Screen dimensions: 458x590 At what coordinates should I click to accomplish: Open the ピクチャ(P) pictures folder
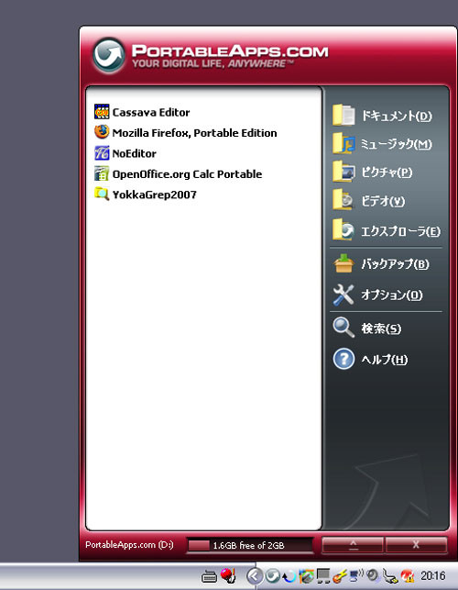(372, 173)
